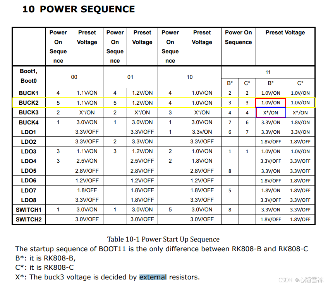
Task: Select "1.2V/ON" in the BUCK2 row
Action: 142,103
